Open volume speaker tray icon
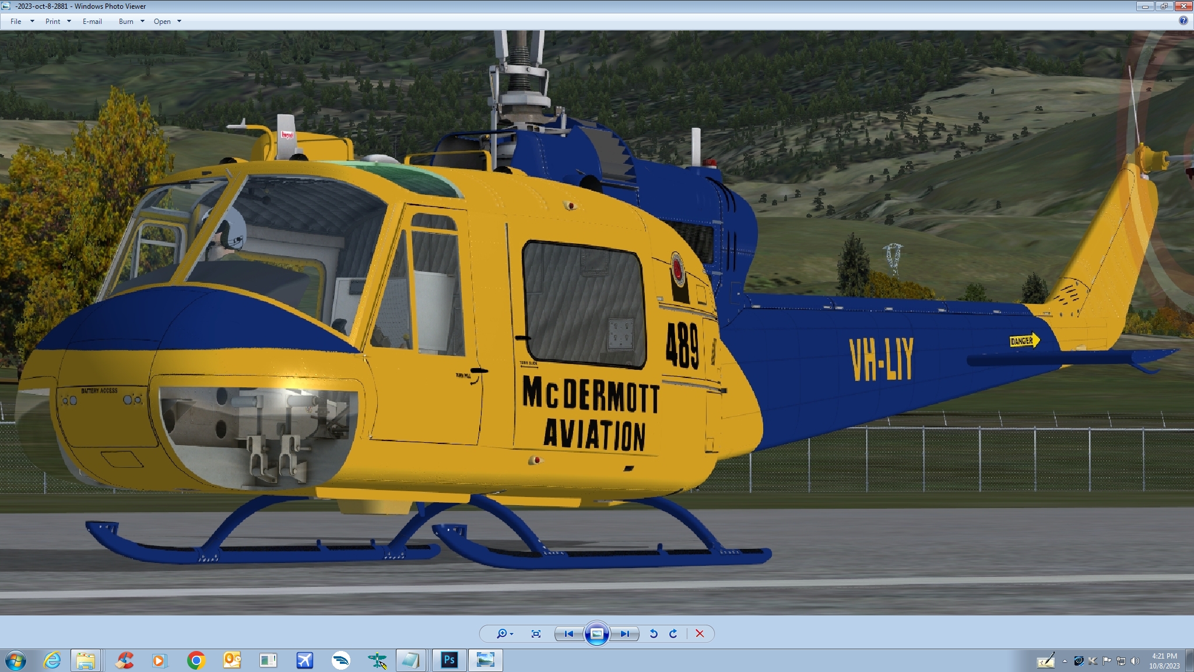1194x672 pixels. point(1135,661)
